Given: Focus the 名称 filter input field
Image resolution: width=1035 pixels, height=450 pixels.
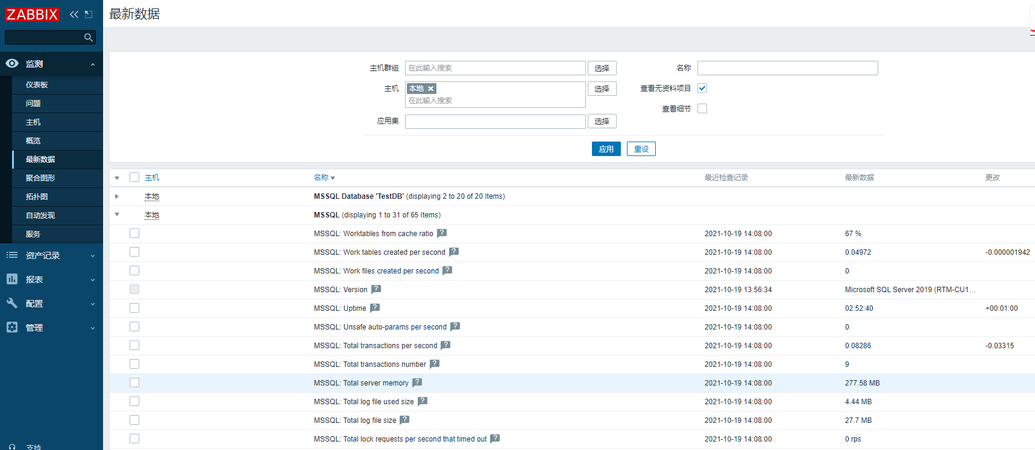Looking at the screenshot, I should pyautogui.click(x=787, y=68).
